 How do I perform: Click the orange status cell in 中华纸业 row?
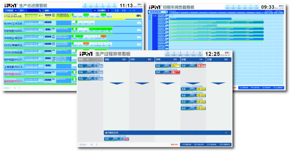click(103, 36)
